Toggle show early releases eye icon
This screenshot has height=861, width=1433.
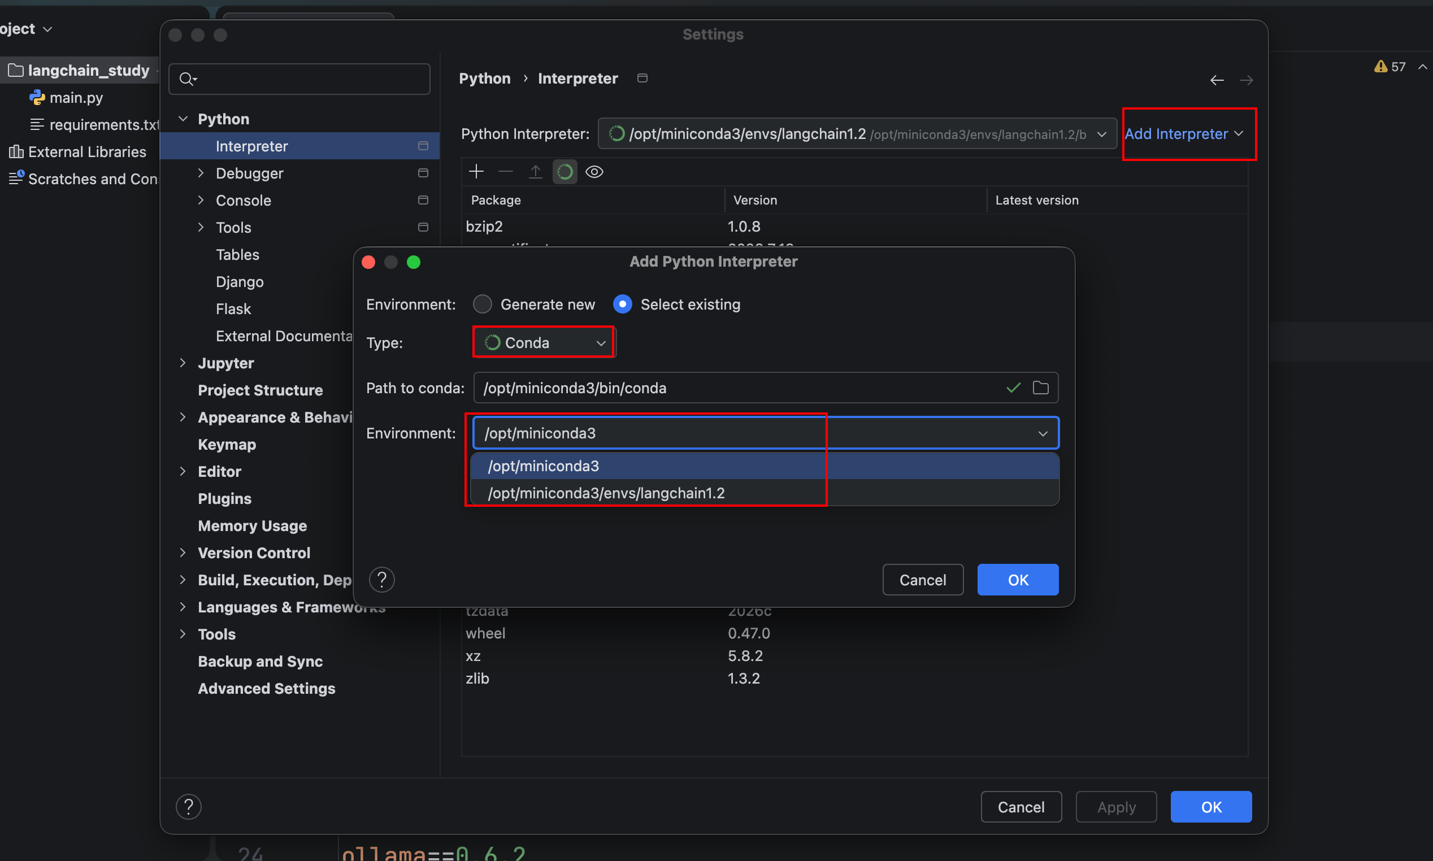(594, 172)
